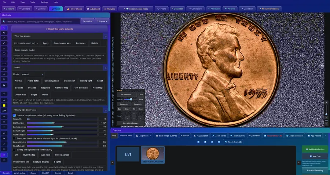Open the Mode dropdown showing Normal
Viewport: 330px width, 175px height.
[32, 74]
